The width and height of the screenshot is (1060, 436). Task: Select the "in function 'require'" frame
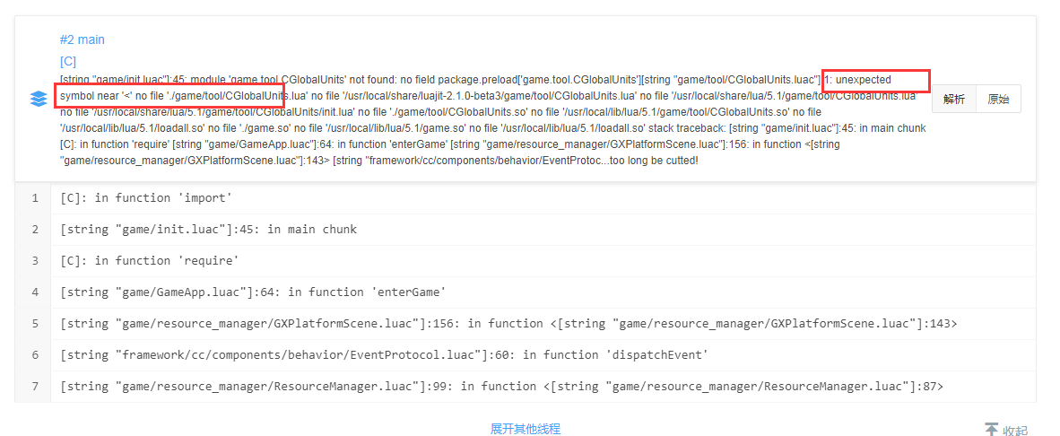coord(149,260)
